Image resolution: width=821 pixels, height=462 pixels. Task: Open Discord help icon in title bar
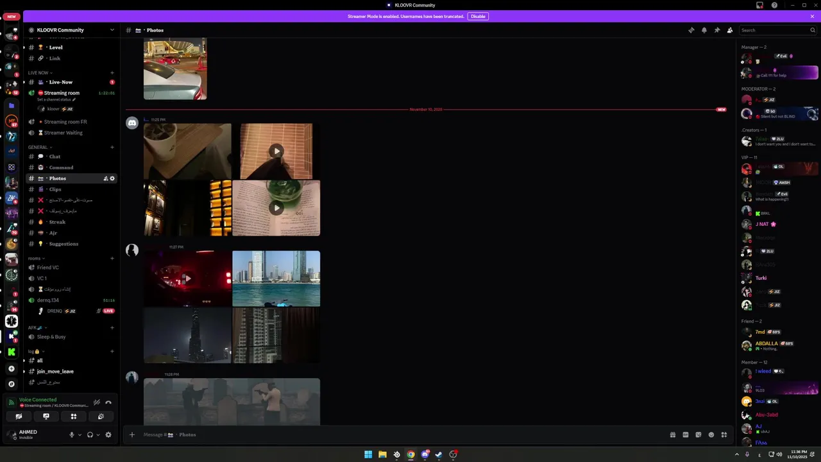tap(774, 5)
